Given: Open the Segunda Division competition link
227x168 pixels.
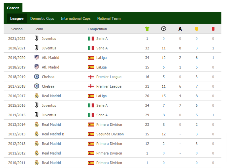Looking at the screenshot, I should [x=110, y=134].
